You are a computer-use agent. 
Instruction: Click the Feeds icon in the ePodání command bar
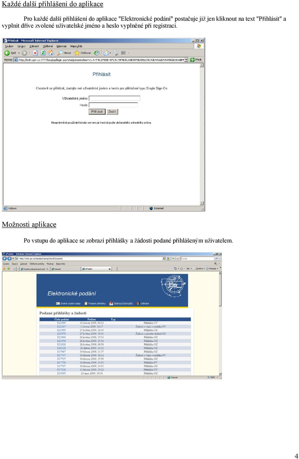tap(182, 269)
